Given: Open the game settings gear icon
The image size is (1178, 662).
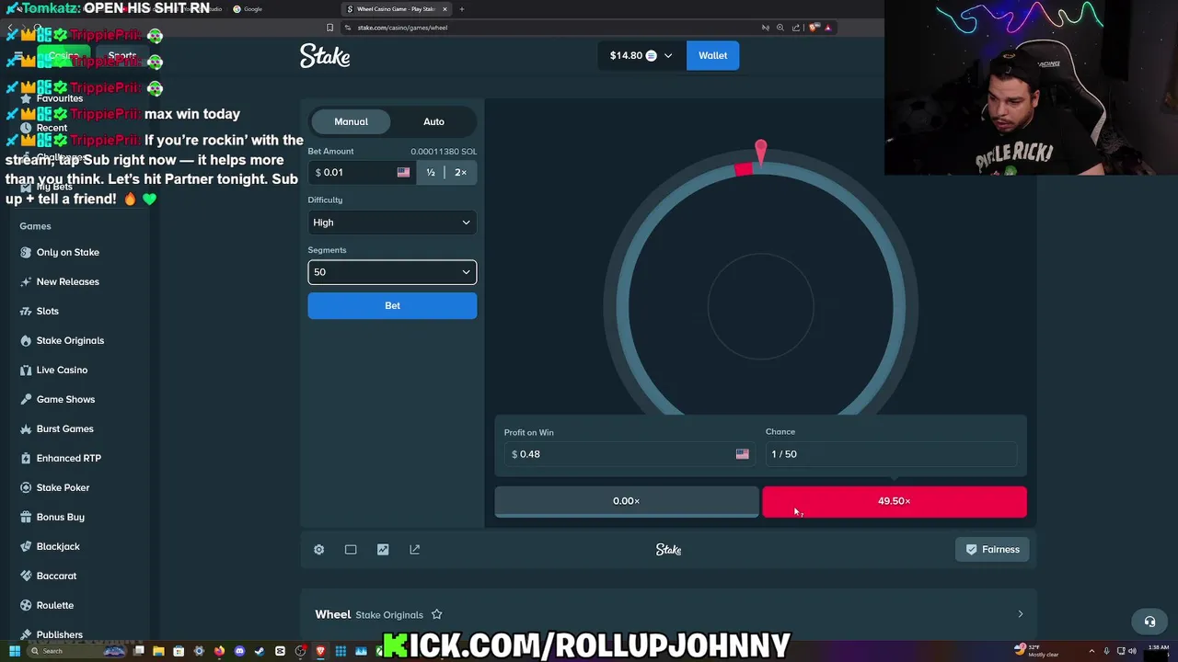Looking at the screenshot, I should tap(318, 550).
